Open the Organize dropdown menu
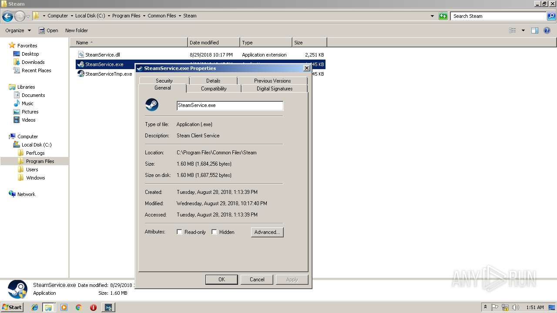 pyautogui.click(x=18, y=30)
